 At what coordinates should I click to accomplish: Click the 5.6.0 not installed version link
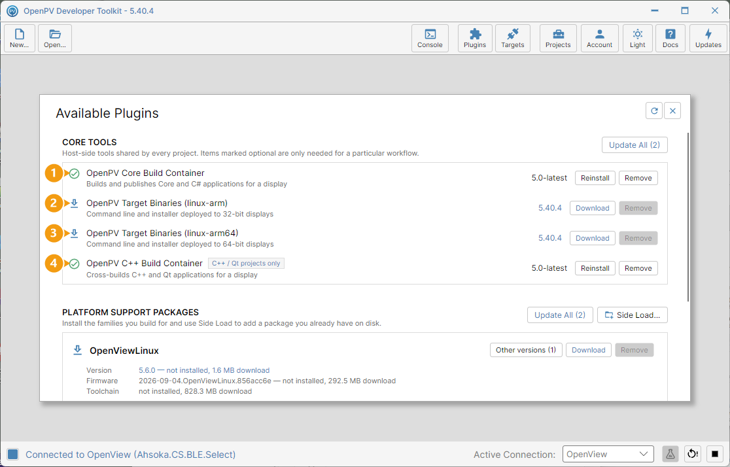204,370
